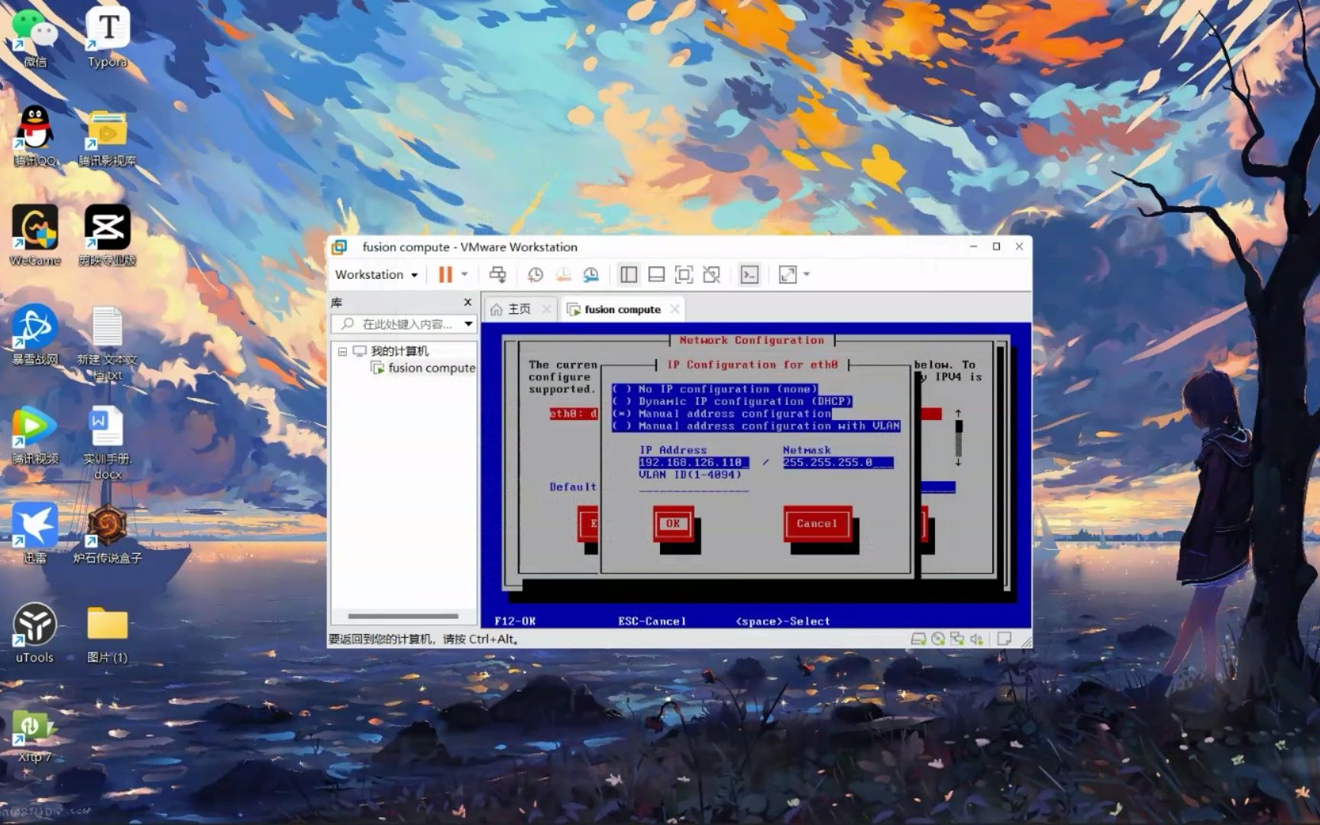Suspend the virtual machine via pause icon
Screen dimensions: 1320x825
point(445,274)
